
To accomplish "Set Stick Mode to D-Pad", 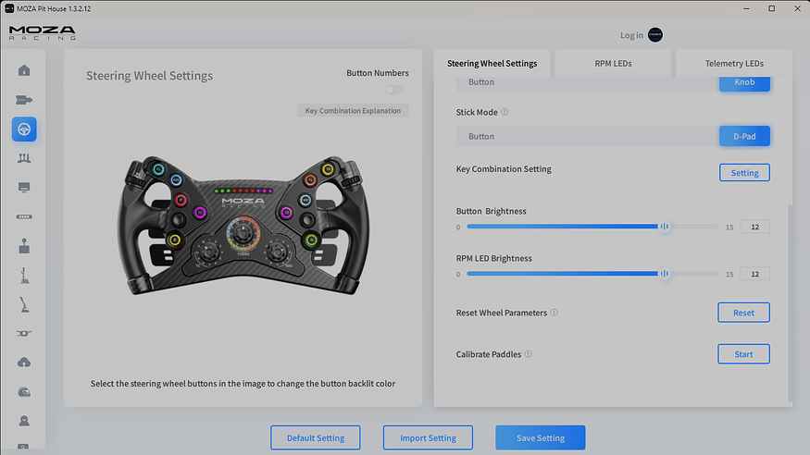I will [x=744, y=136].
